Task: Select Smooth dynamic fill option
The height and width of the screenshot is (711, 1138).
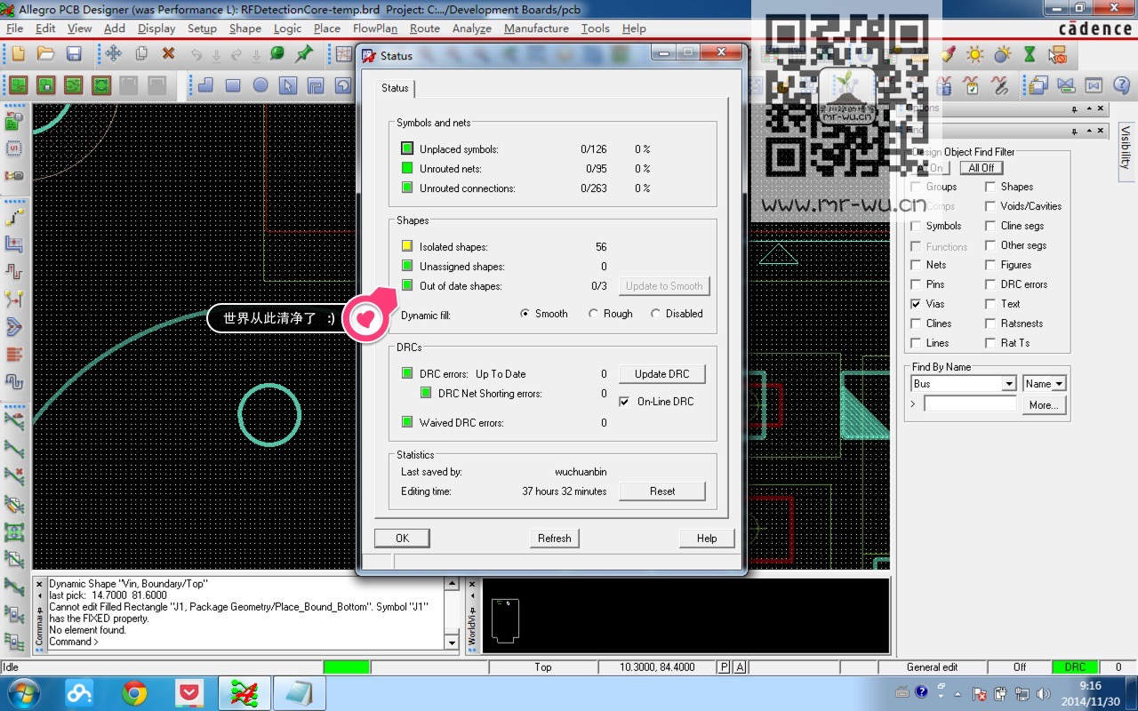Action: pyautogui.click(x=525, y=313)
